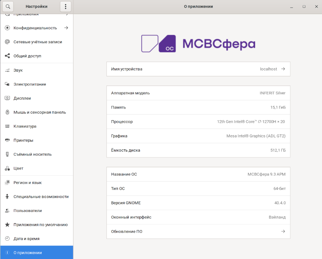
Task: Expand Конфиденциальность submenu arrow
Action: point(66,28)
